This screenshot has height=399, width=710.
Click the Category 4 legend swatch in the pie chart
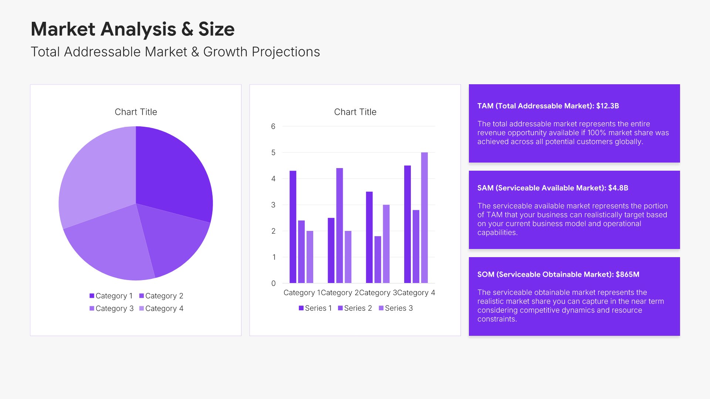click(141, 308)
